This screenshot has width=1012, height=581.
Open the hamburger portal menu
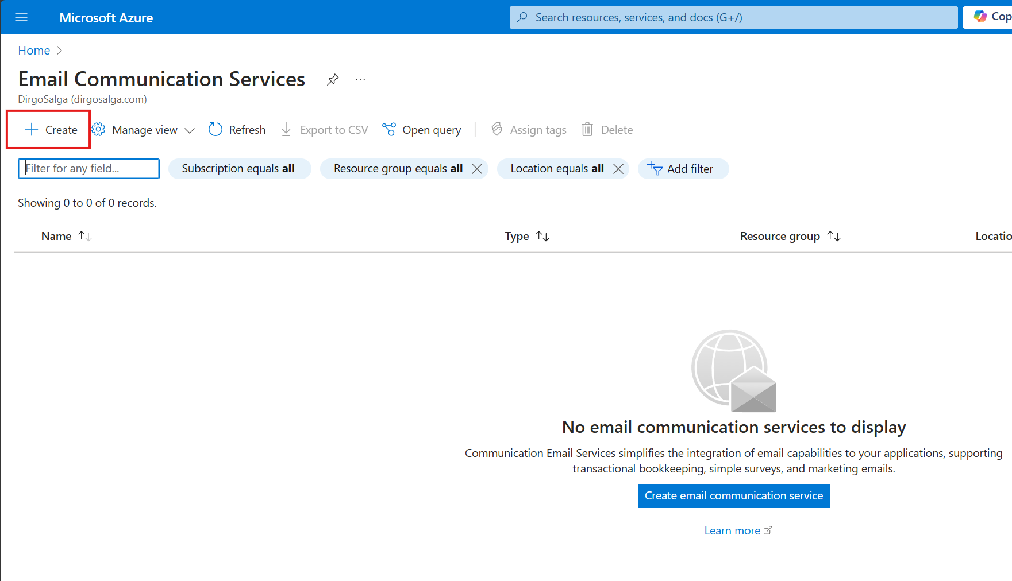point(21,18)
